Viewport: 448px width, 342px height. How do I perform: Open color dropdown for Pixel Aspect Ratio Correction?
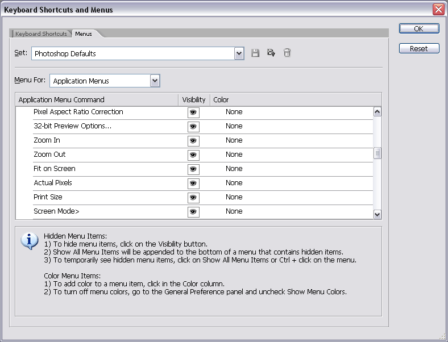pyautogui.click(x=234, y=112)
